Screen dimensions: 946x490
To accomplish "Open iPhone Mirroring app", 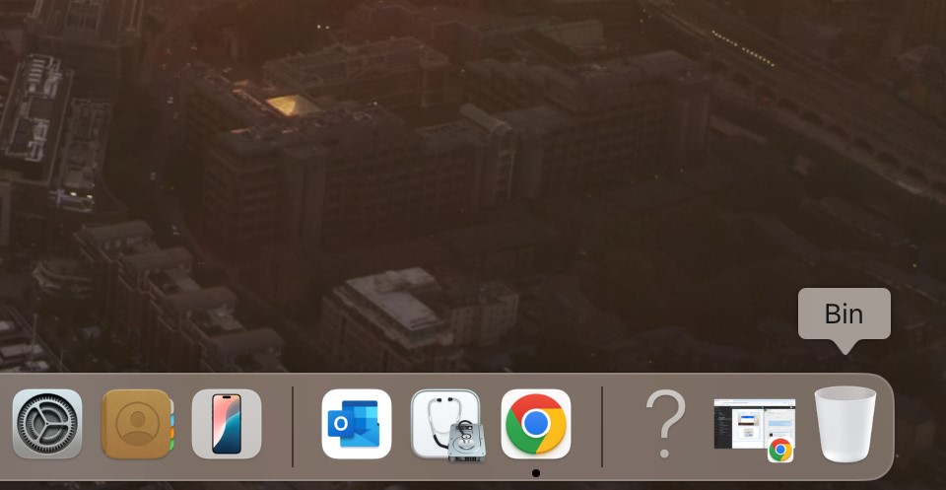I will click(x=227, y=424).
